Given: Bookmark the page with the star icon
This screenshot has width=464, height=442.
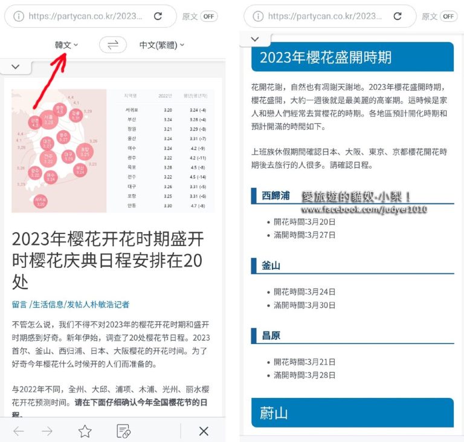Looking at the screenshot, I should (85, 431).
